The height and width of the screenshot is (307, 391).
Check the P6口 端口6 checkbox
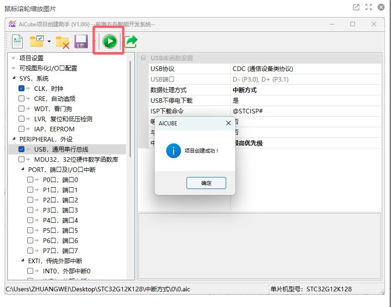(30, 240)
